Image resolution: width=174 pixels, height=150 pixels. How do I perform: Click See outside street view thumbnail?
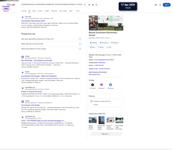pyautogui.click(x=111, y=27)
